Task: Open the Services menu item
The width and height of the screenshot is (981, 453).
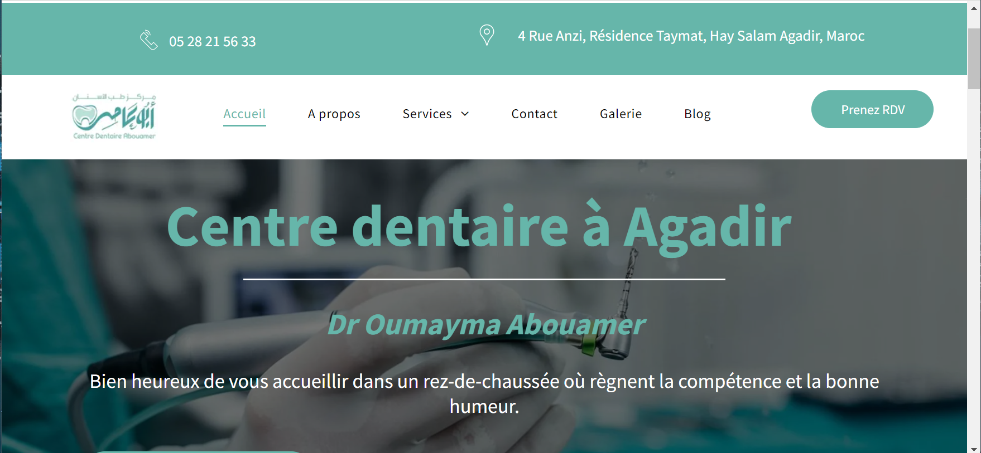Action: click(427, 114)
